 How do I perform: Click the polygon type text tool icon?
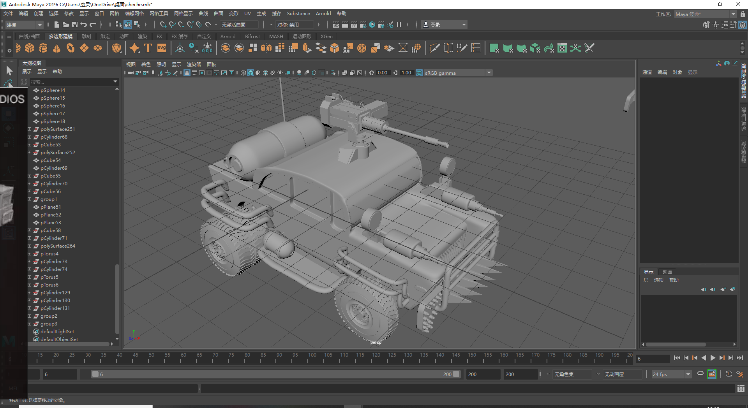[x=148, y=48]
